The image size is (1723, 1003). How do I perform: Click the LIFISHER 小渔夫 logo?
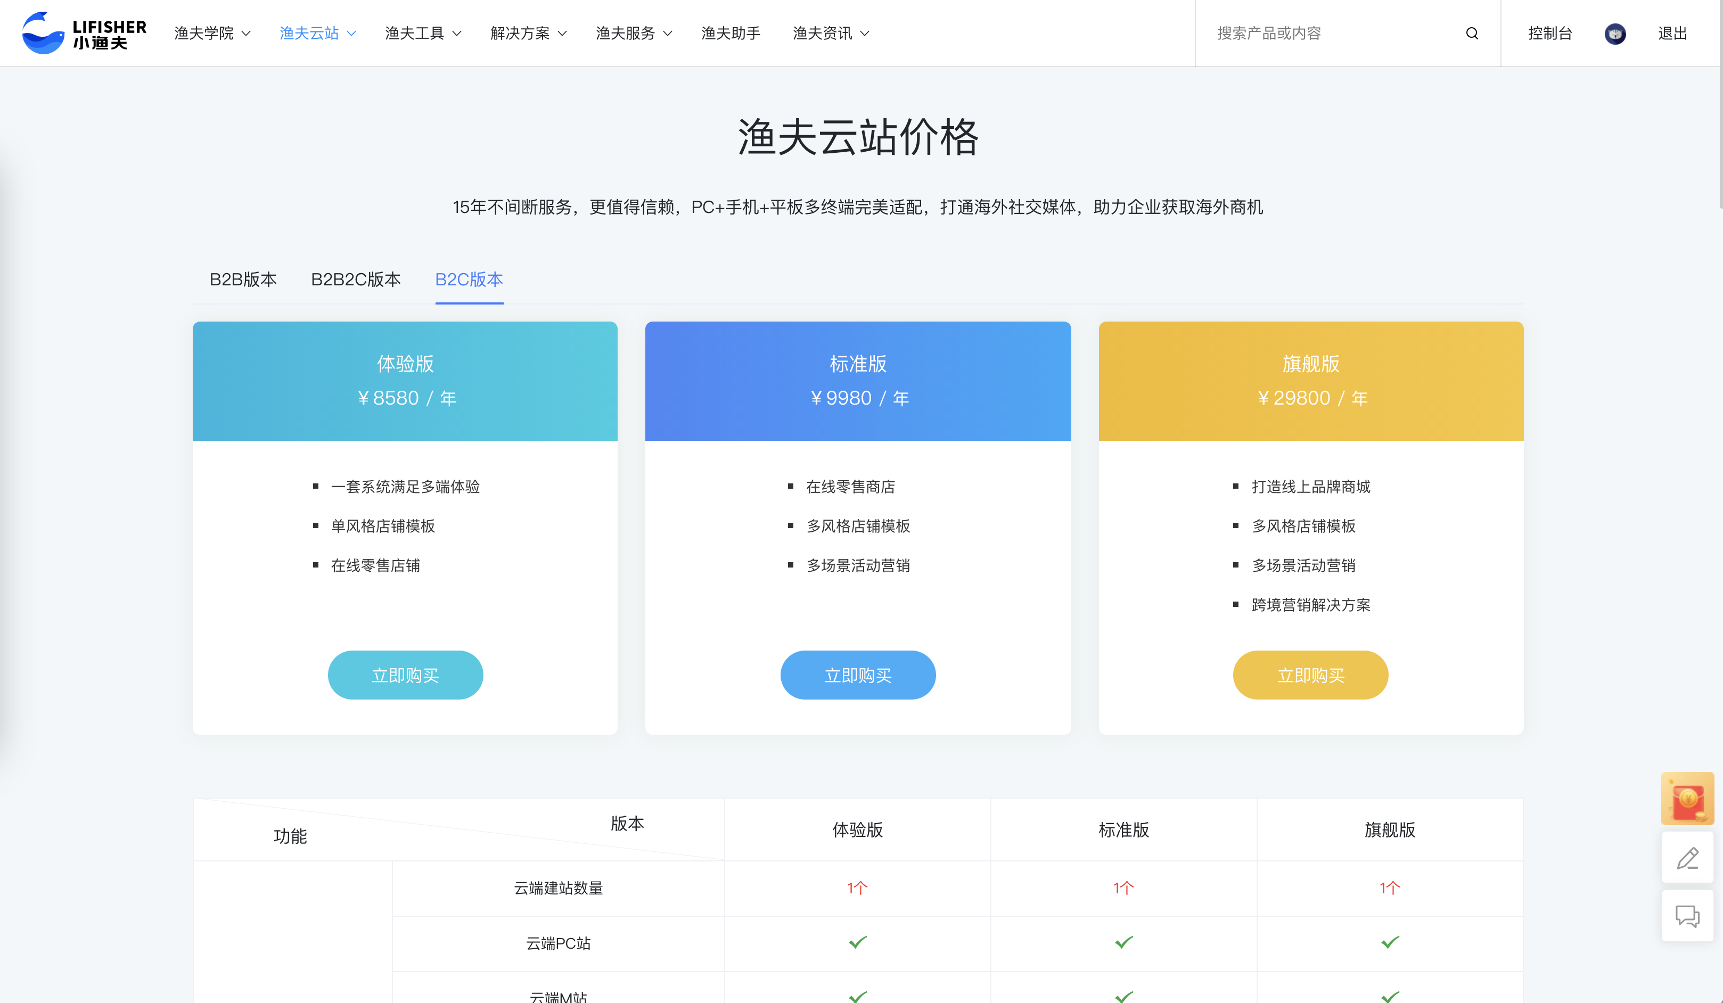click(x=84, y=33)
